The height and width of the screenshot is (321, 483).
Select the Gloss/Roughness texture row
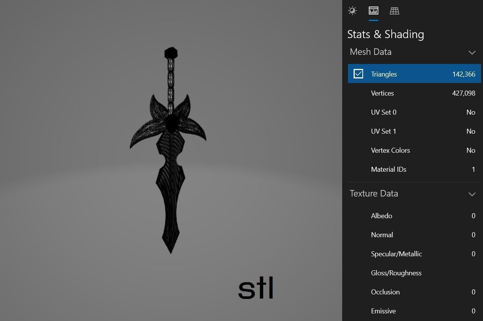414,273
